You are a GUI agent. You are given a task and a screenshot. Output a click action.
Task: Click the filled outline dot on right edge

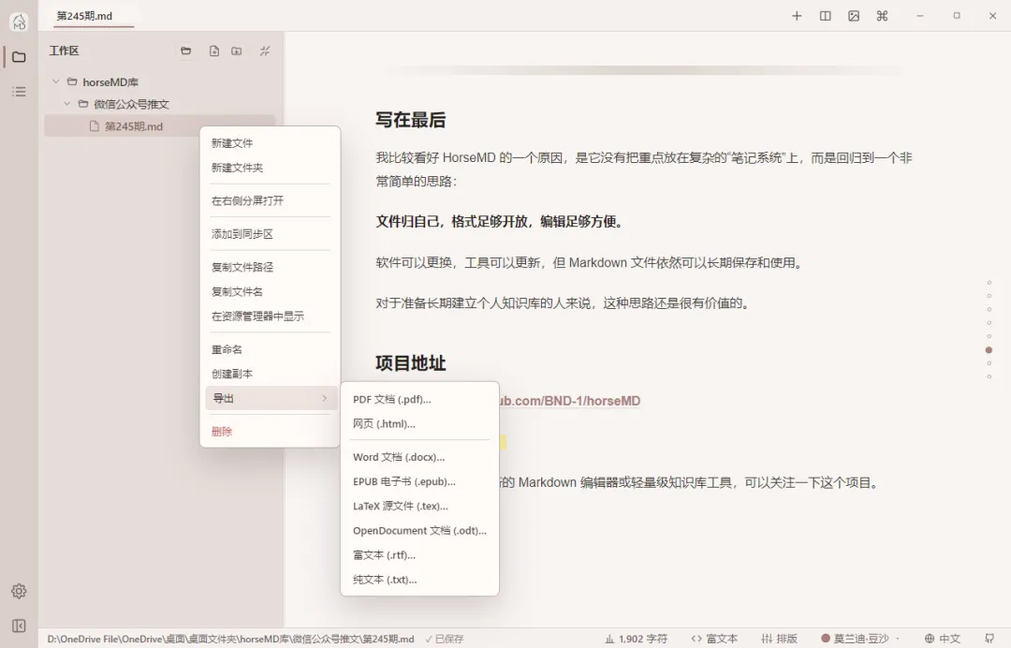[x=989, y=350]
